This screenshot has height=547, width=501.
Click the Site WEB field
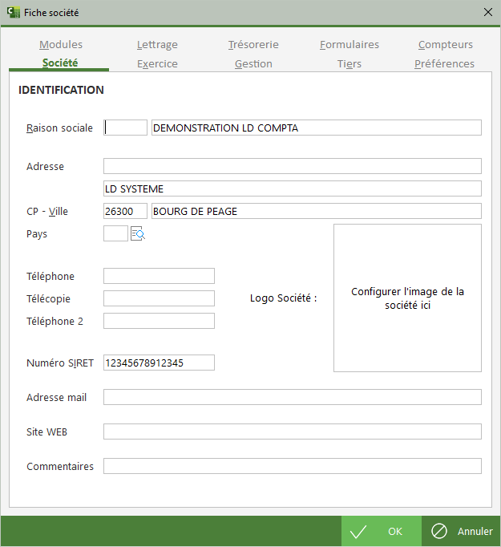point(292,432)
